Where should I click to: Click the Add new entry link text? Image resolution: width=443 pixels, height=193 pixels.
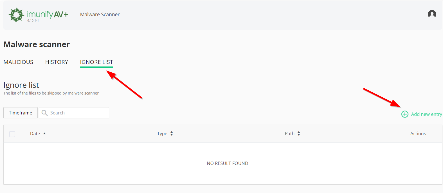426,114
